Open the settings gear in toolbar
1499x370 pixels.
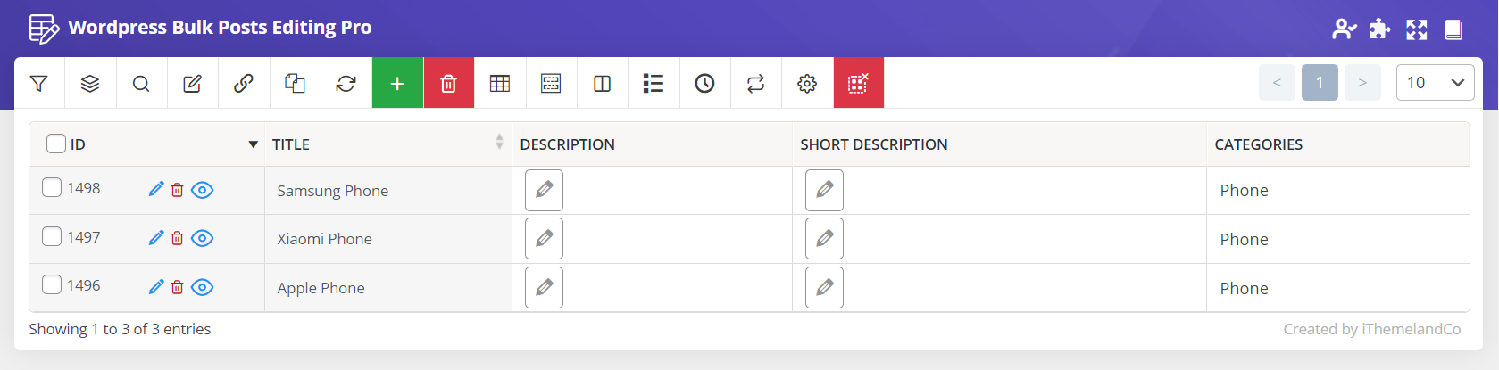click(807, 83)
